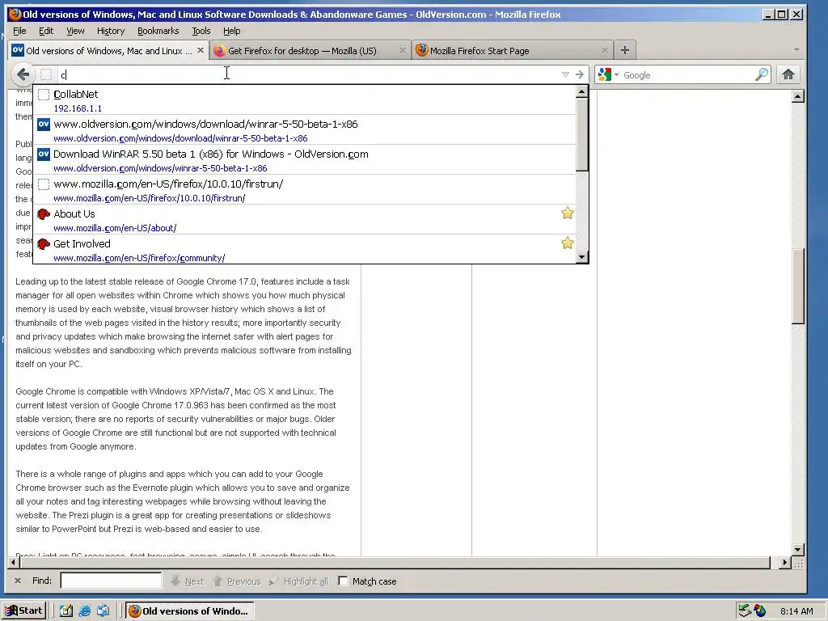Open a new tab with plus button

625,50
